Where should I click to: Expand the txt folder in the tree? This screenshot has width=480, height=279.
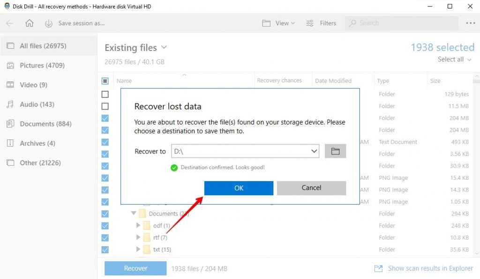(139, 250)
